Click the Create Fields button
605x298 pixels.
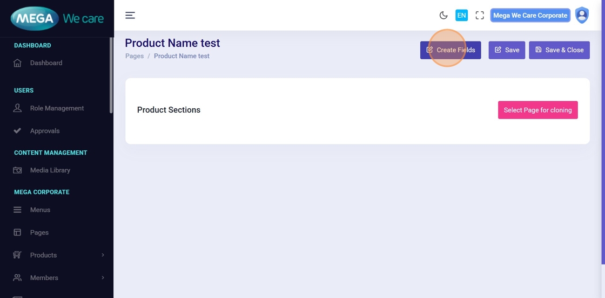pos(451,50)
